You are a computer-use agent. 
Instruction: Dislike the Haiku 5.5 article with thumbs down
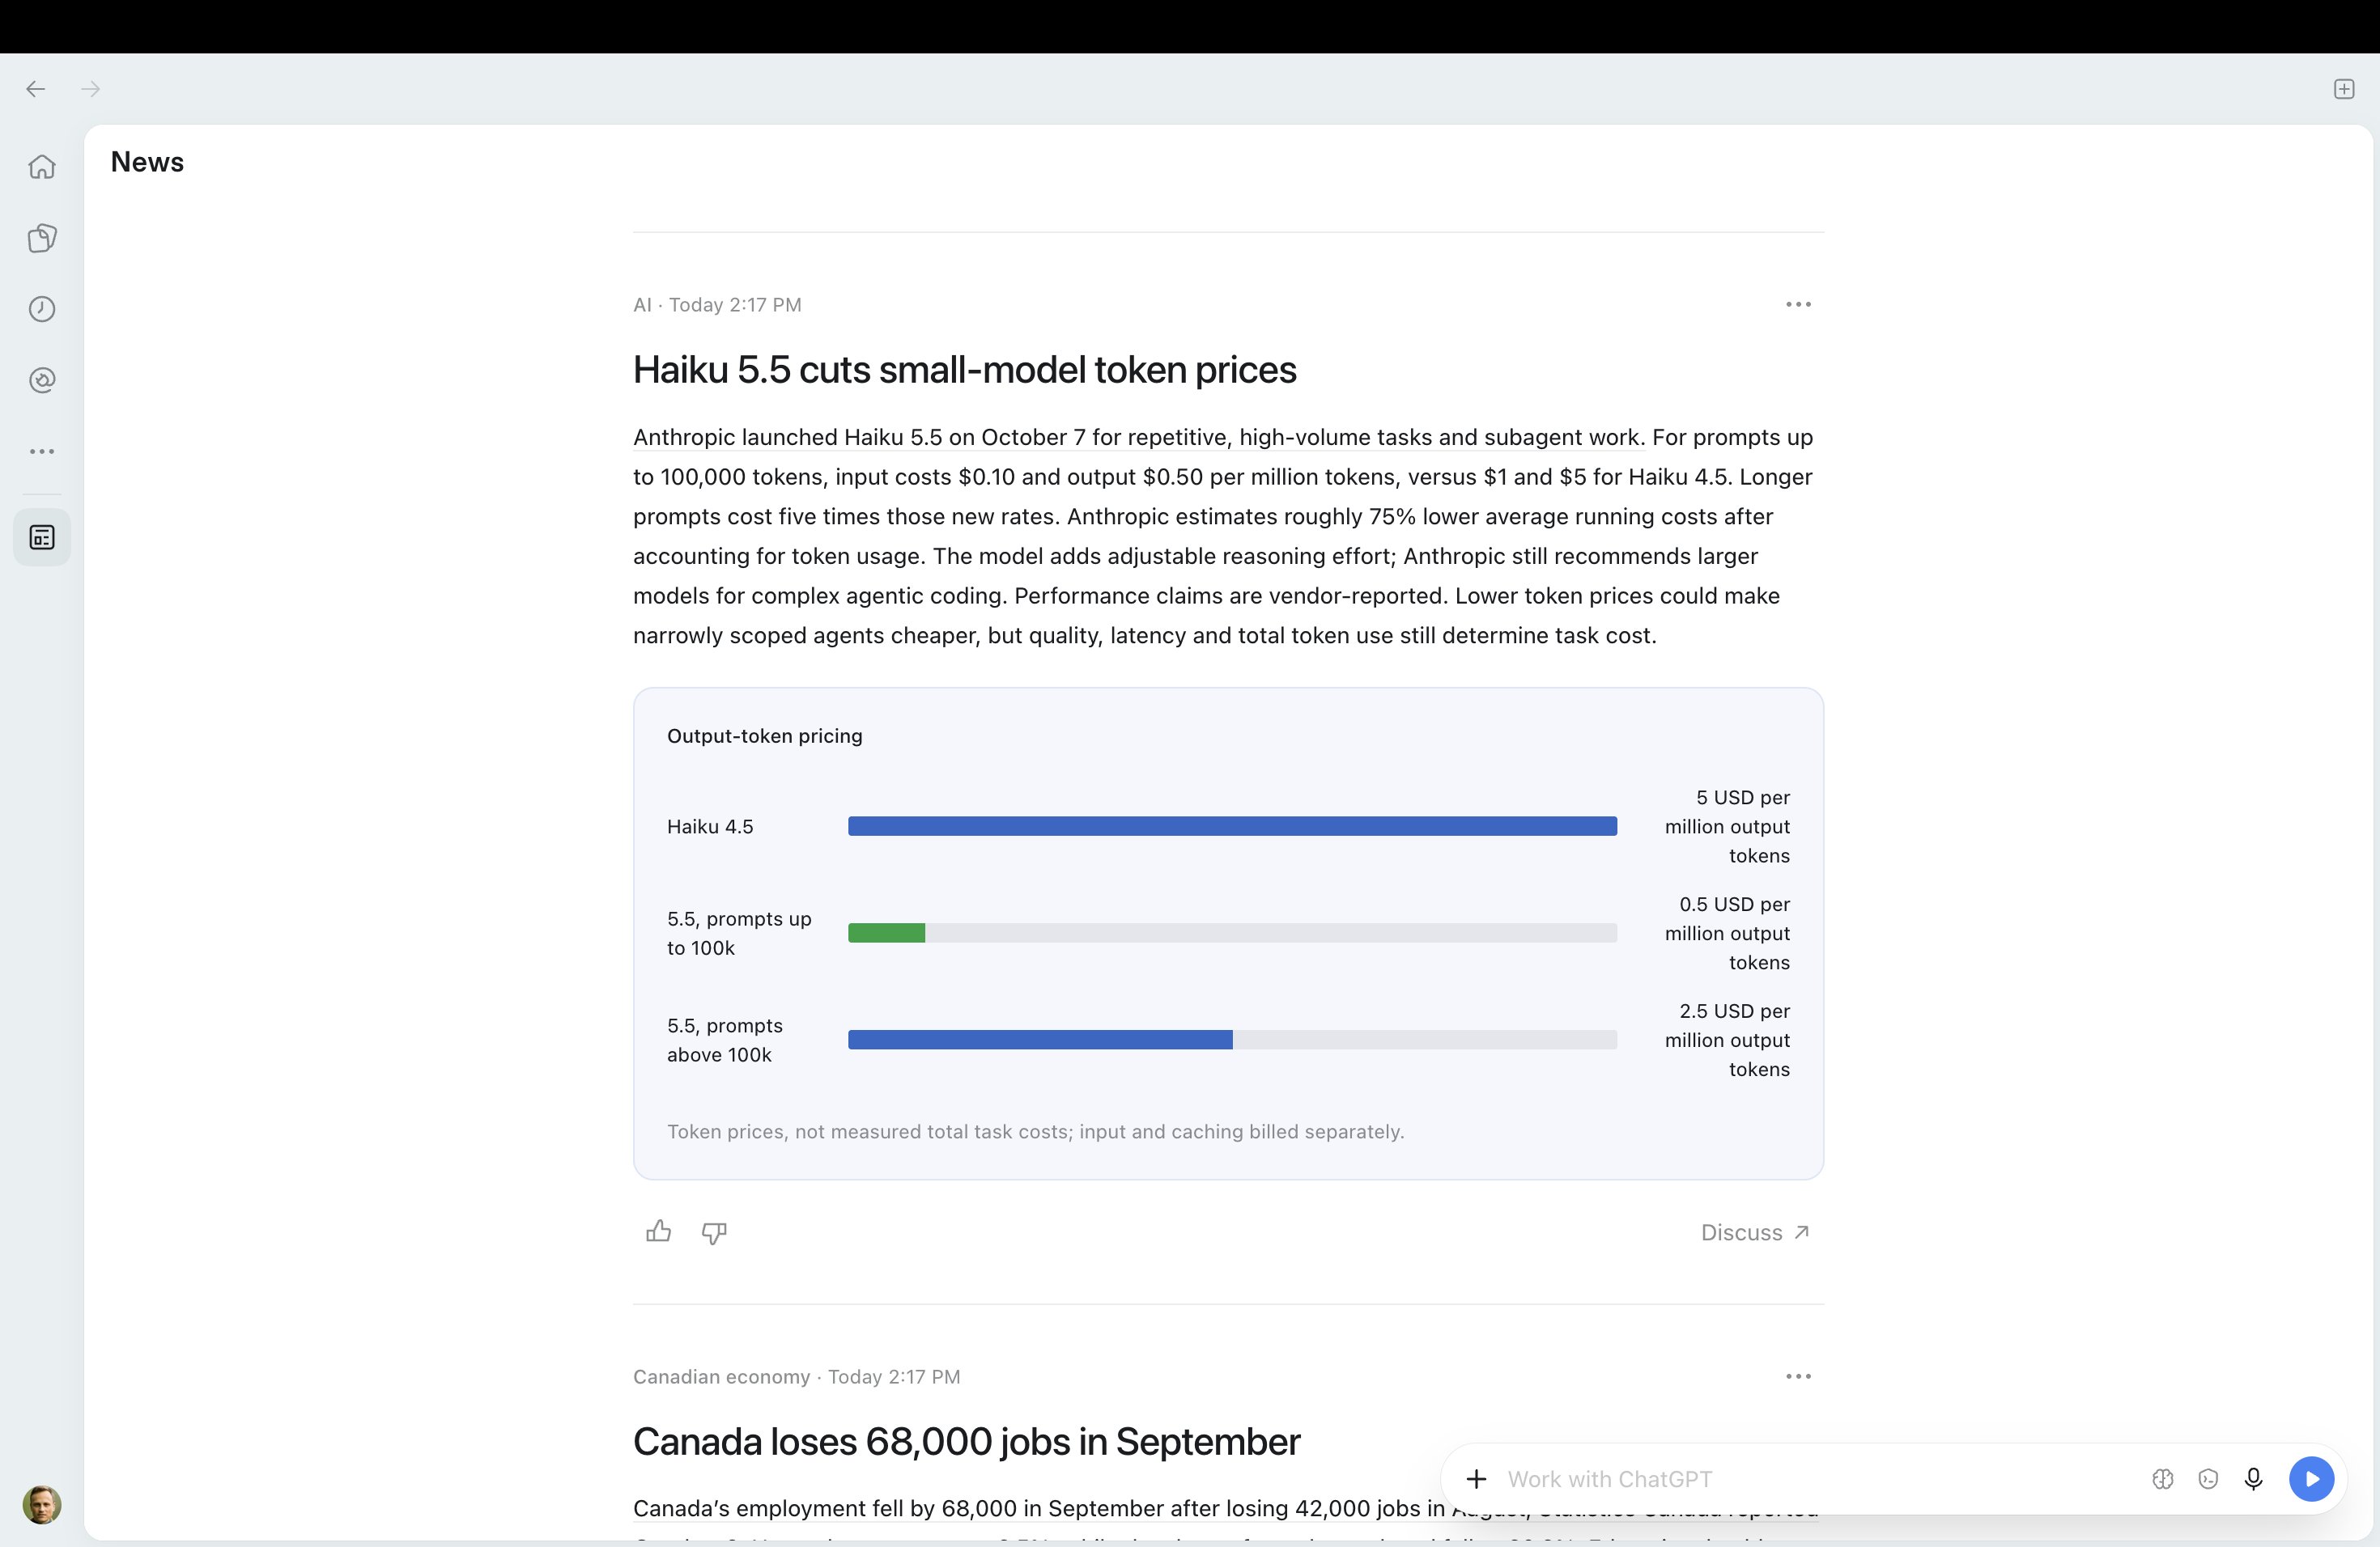point(714,1232)
